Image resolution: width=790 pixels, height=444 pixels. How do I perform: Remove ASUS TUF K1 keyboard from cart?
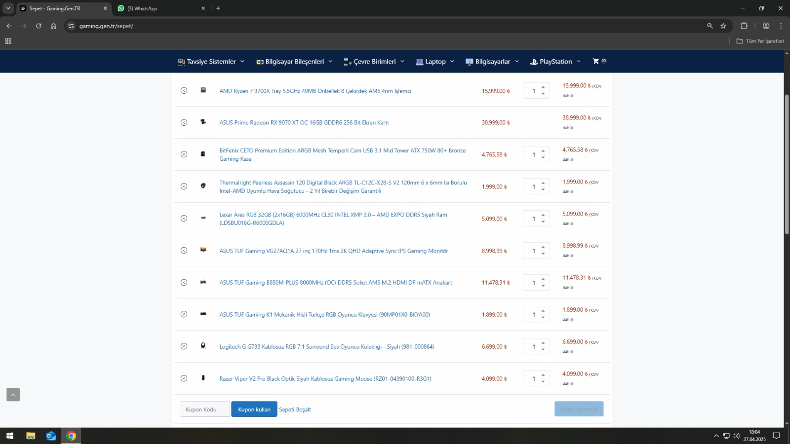184,314
